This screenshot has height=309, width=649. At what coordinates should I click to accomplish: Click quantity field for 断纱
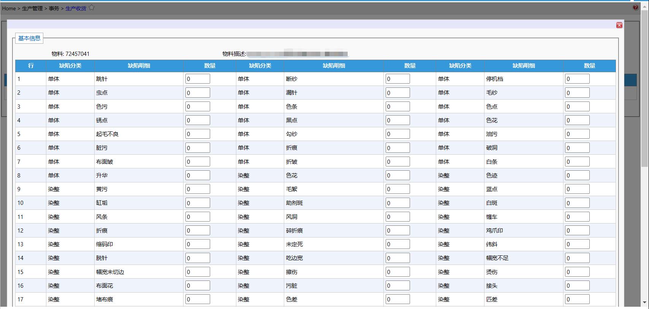pos(398,79)
